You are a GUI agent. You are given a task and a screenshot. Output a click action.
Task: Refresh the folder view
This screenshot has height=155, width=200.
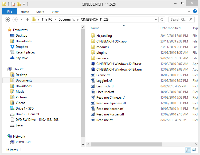pyautogui.click(x=162, y=20)
